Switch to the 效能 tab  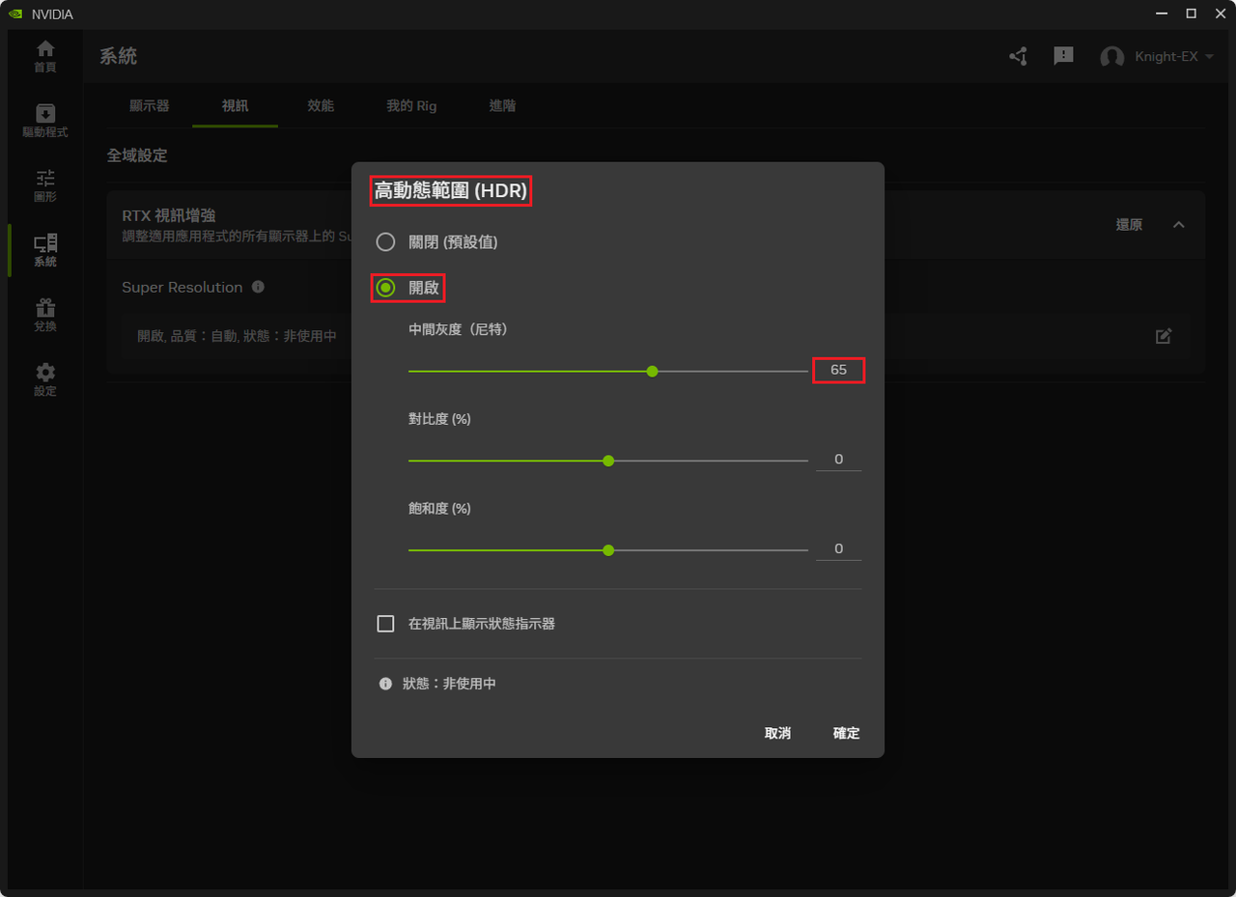pos(321,105)
